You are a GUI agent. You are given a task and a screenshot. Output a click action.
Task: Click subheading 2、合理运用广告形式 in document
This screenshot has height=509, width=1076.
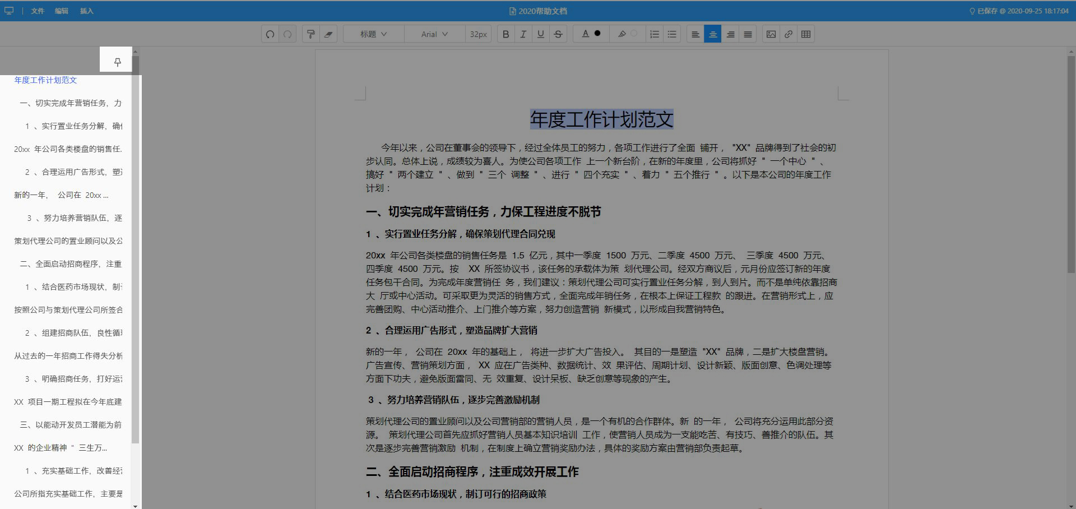coord(452,331)
